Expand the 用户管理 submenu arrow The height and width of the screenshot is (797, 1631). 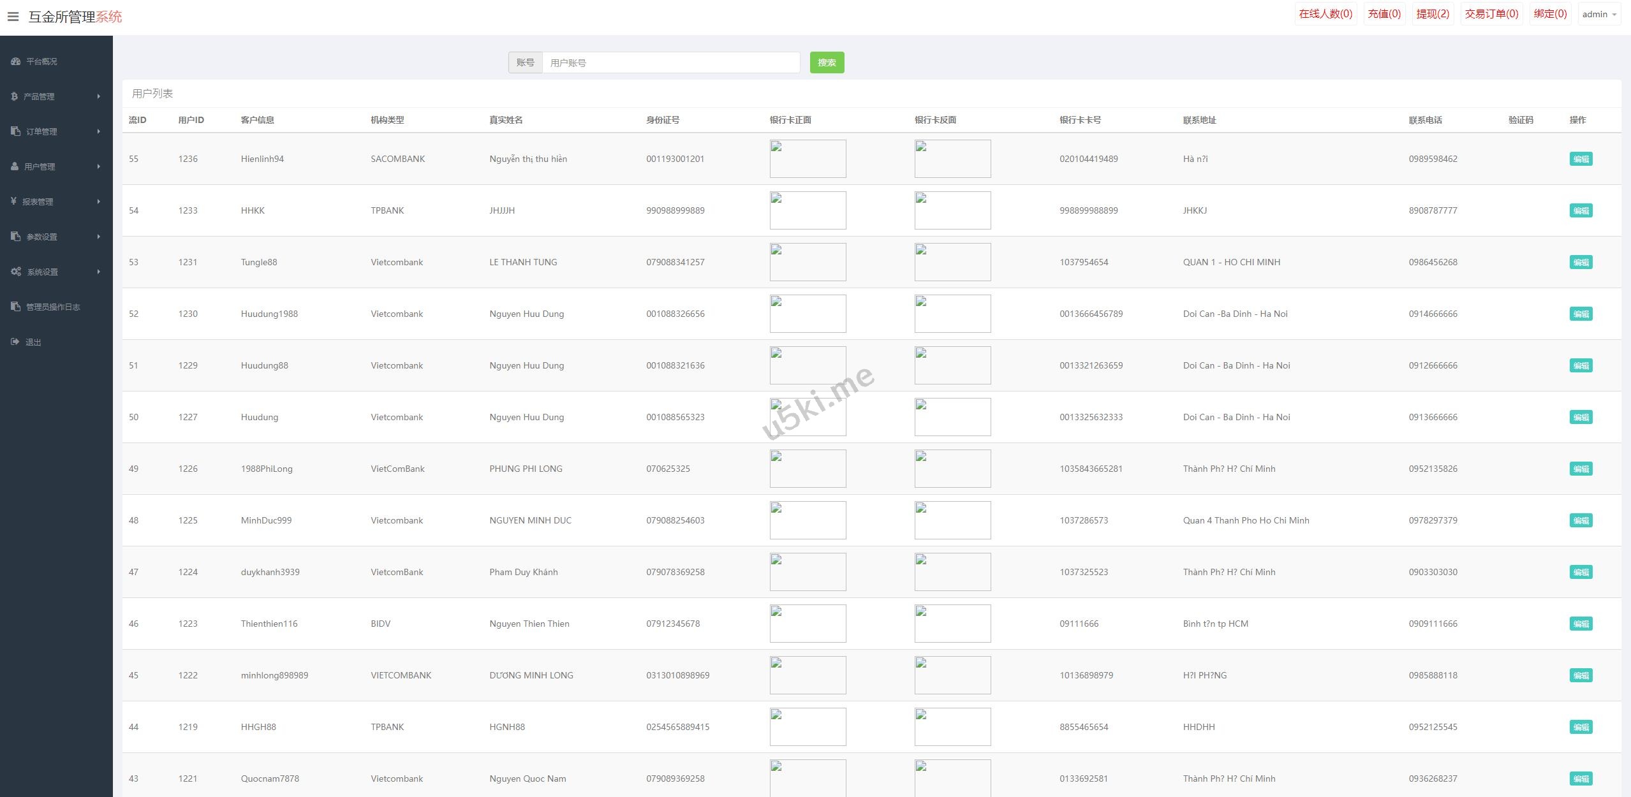click(98, 166)
